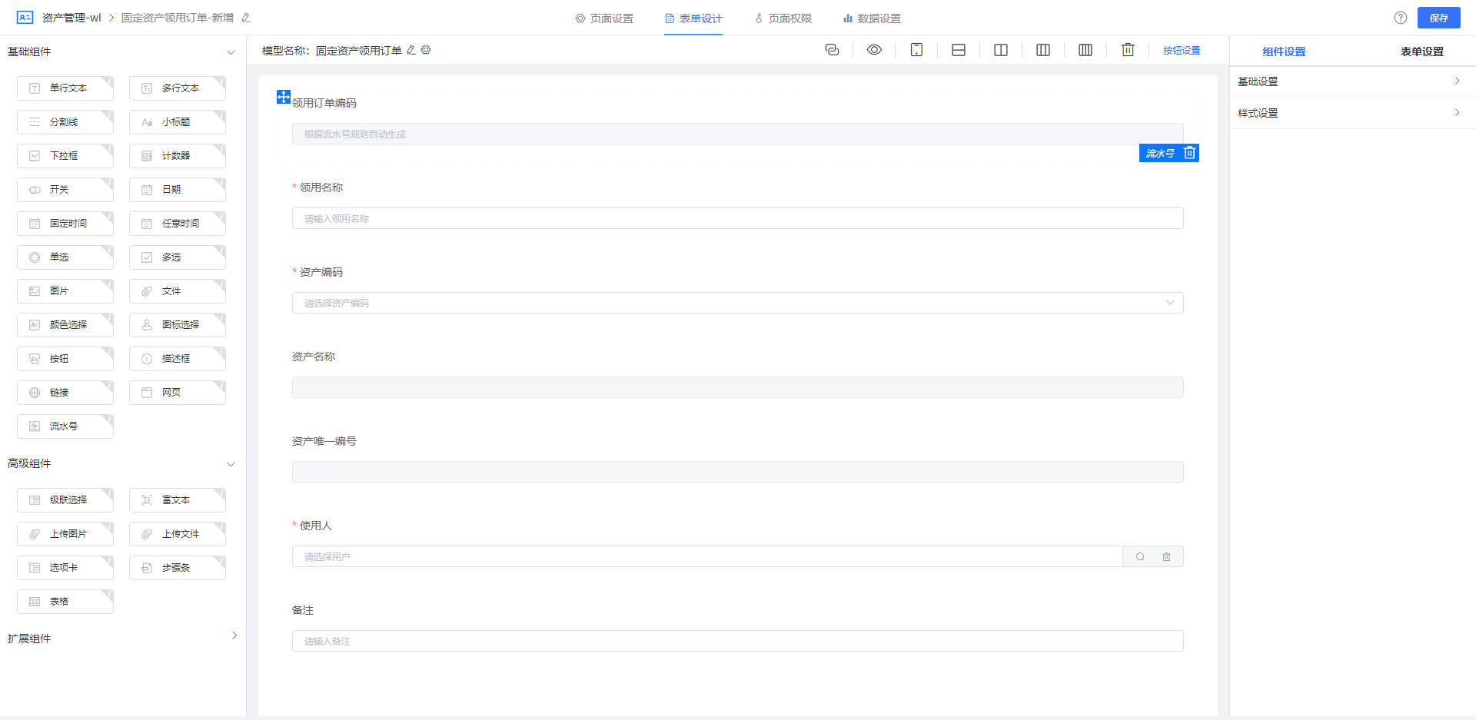The height and width of the screenshot is (720, 1476).
Task: Select the 下拉框 component
Action: [x=65, y=156]
